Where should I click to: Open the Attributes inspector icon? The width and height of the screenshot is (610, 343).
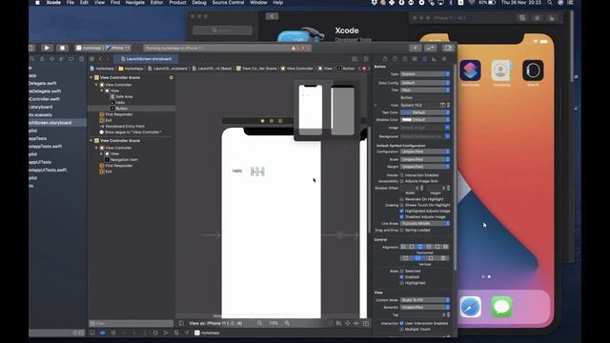(x=424, y=59)
